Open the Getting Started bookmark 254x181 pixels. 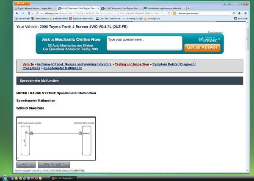(x=40, y=19)
